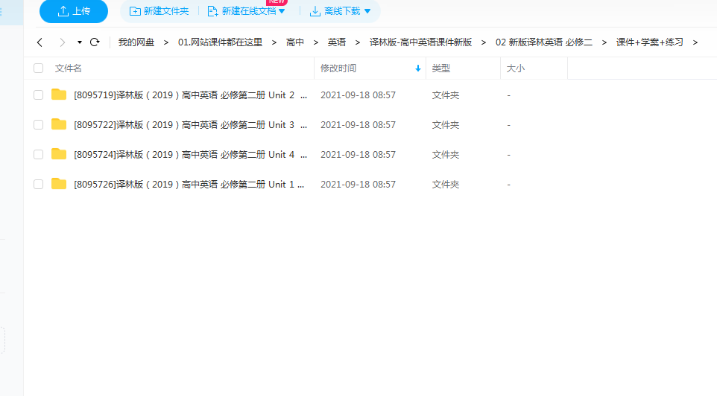Expand the last breadcrumb chevron
Viewport: 717px width, 396px height.
click(x=695, y=42)
